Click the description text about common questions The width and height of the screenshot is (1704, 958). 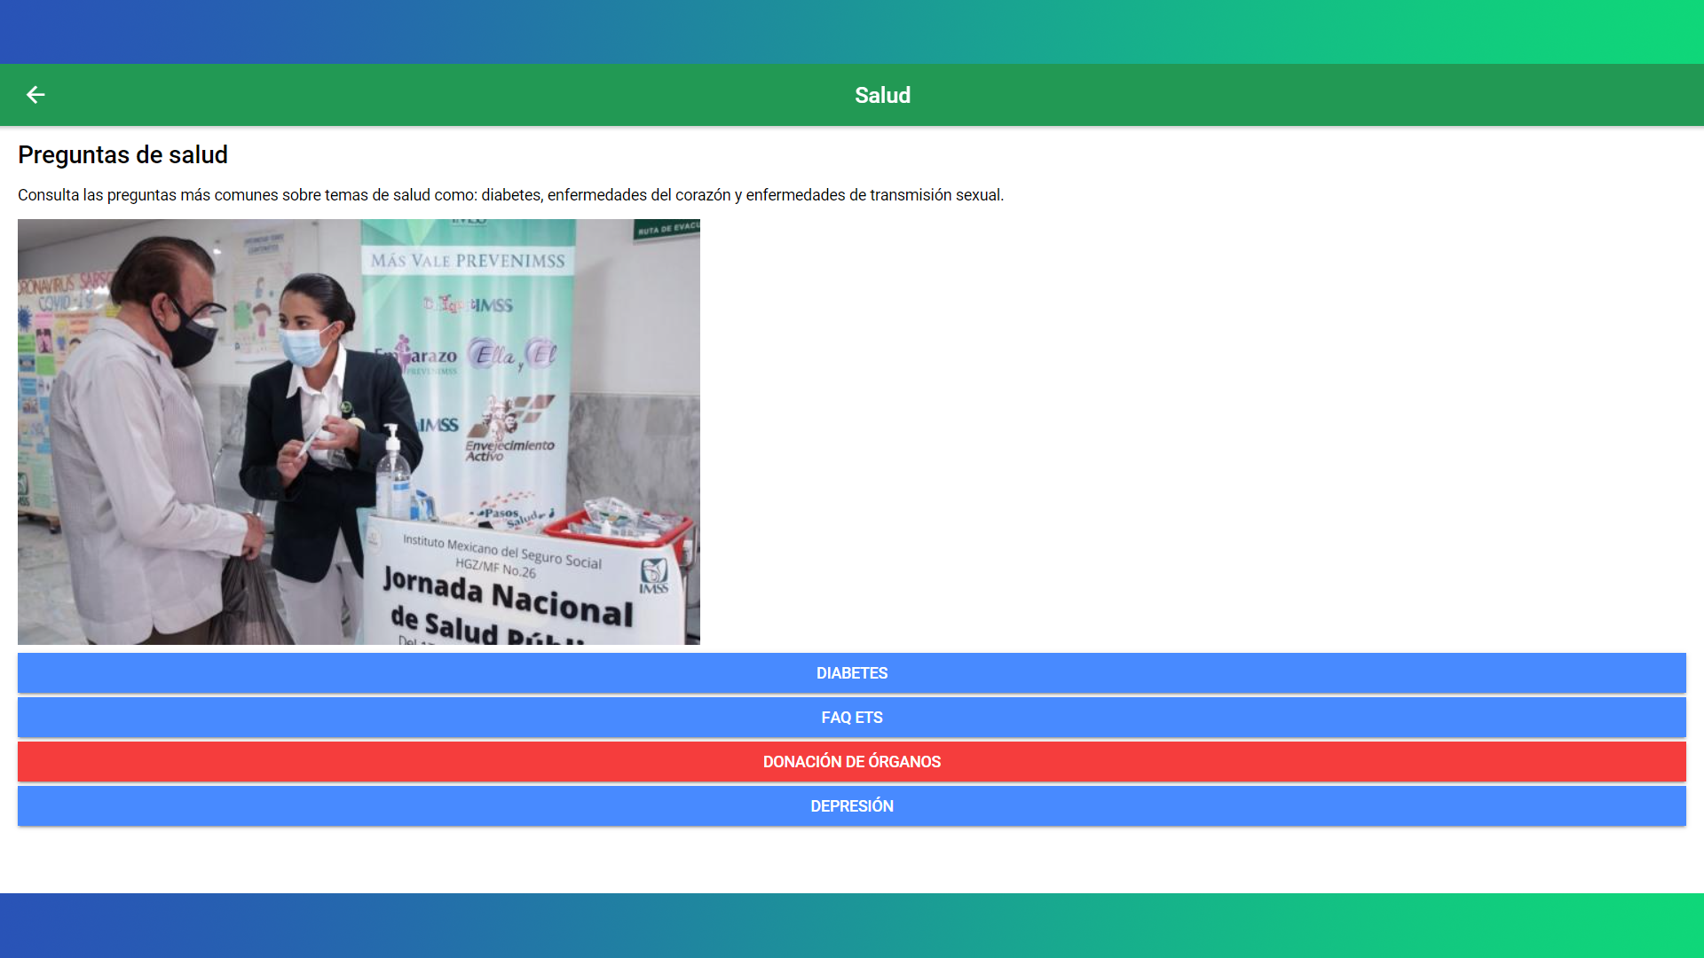pyautogui.click(x=510, y=195)
